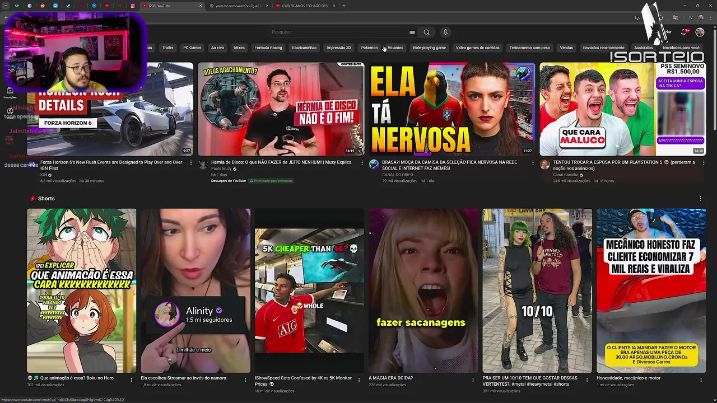Go back with the browser back arrow
The height and width of the screenshot is (403, 717).
tap(6, 17)
